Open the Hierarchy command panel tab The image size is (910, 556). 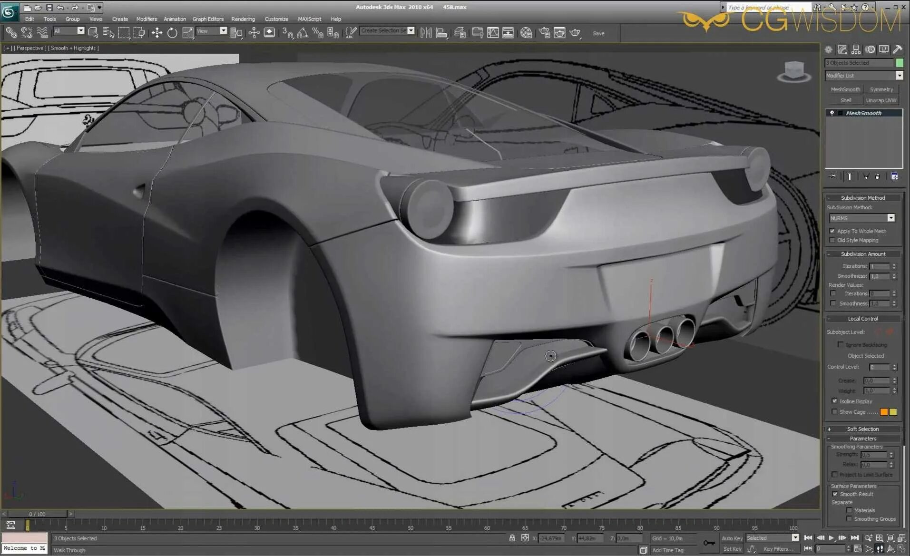tap(856, 49)
